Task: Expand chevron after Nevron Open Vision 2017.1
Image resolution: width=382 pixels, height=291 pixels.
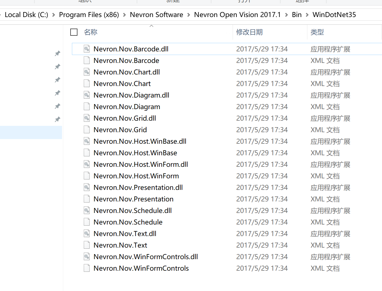Action: point(286,15)
